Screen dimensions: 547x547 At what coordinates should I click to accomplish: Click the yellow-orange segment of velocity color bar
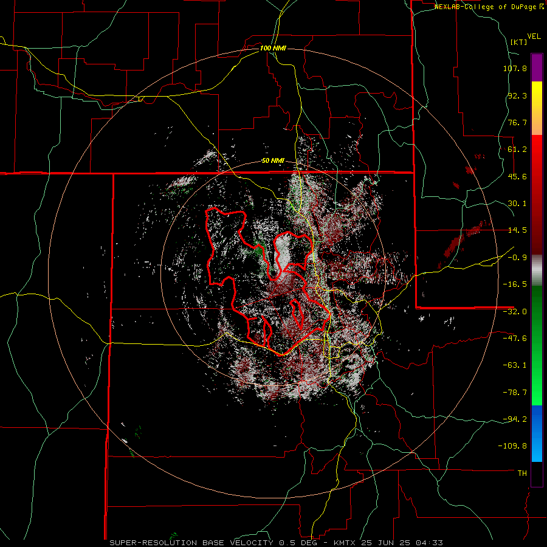pos(537,108)
